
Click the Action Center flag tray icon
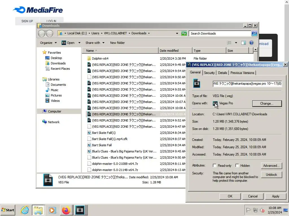pos(248,210)
